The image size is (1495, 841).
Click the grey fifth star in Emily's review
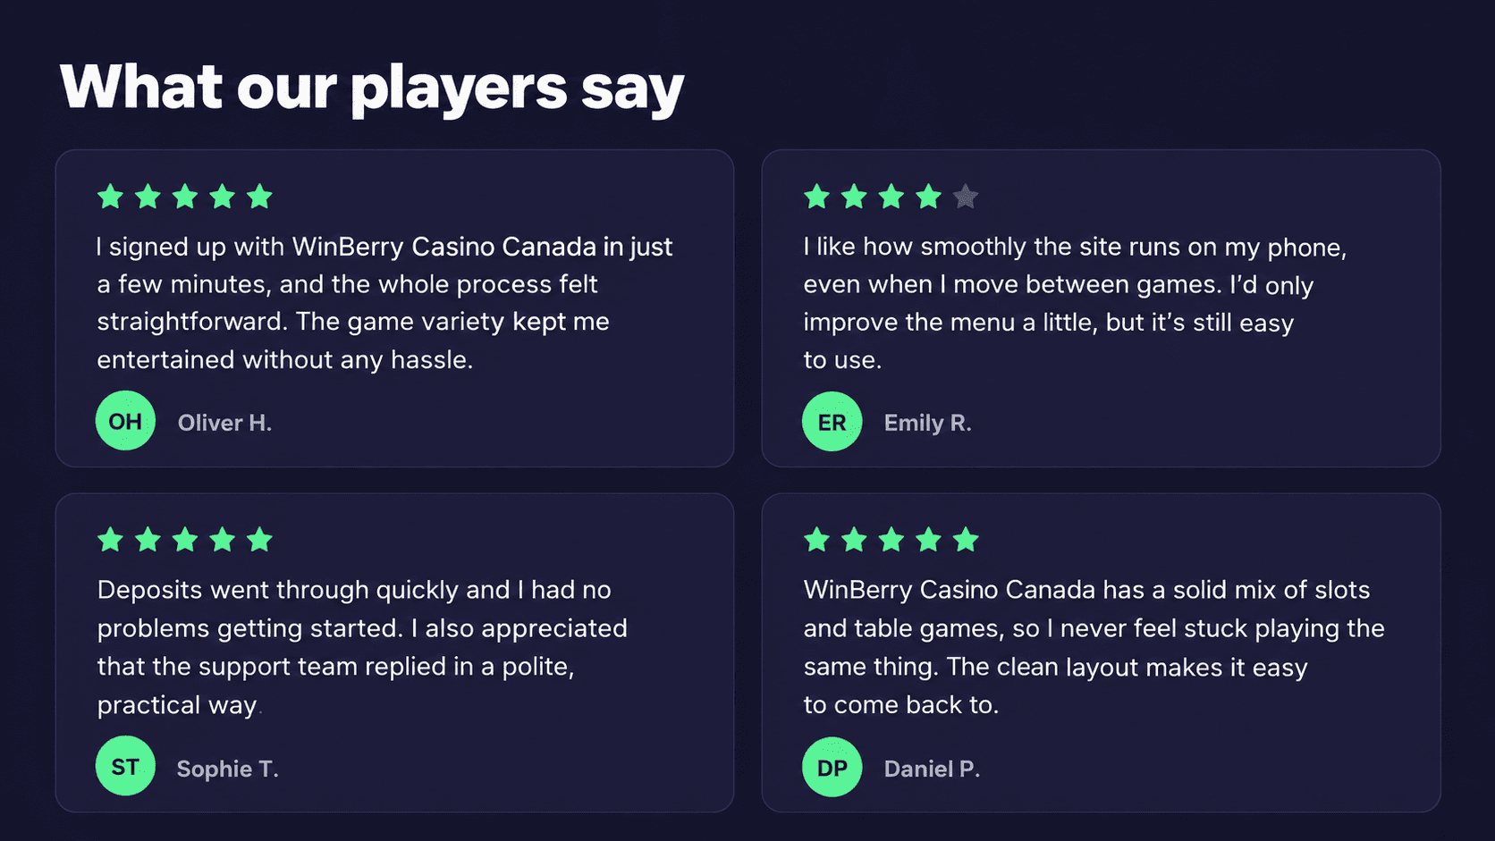[966, 196]
